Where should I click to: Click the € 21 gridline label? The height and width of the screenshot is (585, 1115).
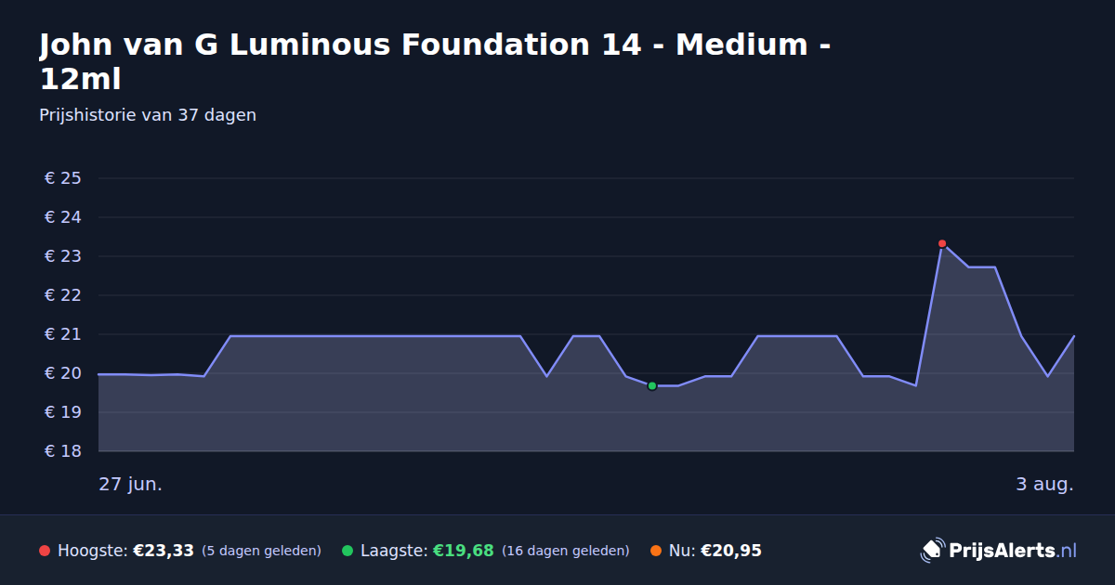(63, 334)
